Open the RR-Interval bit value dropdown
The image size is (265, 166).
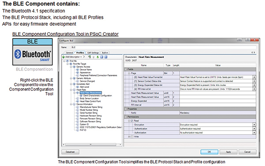(254, 89)
